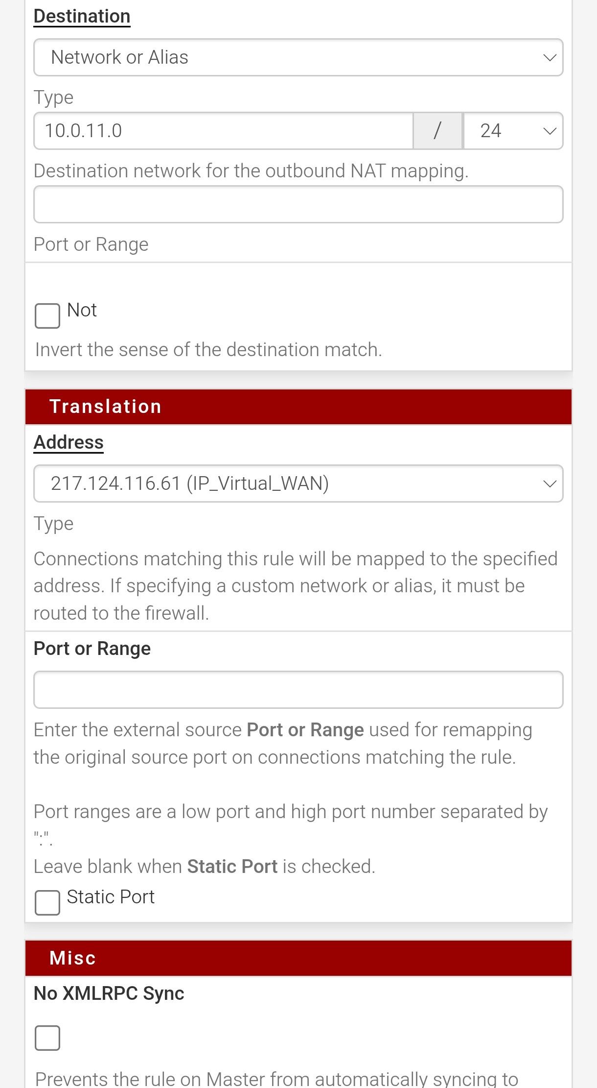This screenshot has height=1088, width=597.
Task: Click the Translation Port or Range input box
Action: click(298, 690)
